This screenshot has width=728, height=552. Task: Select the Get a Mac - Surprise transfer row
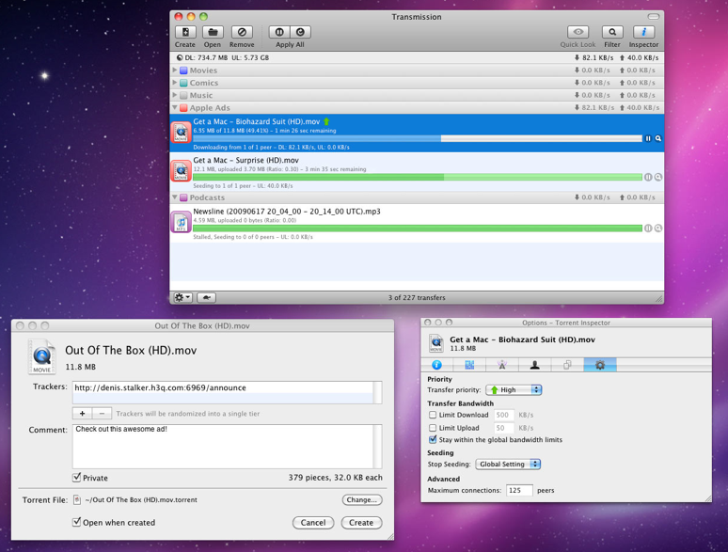click(417, 172)
